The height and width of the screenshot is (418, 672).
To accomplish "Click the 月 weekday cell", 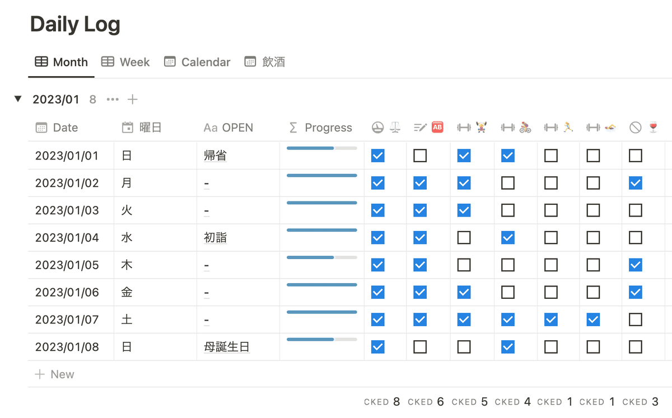I will click(155, 183).
